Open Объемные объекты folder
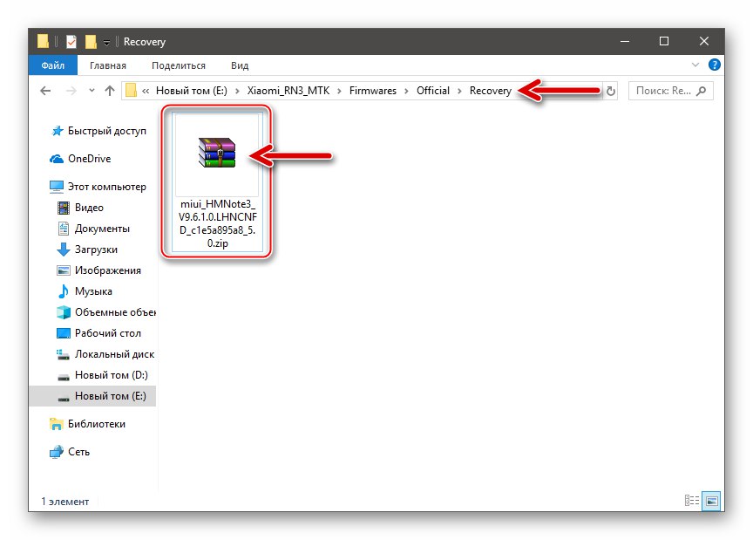The width and height of the screenshot is (753, 540). (115, 312)
